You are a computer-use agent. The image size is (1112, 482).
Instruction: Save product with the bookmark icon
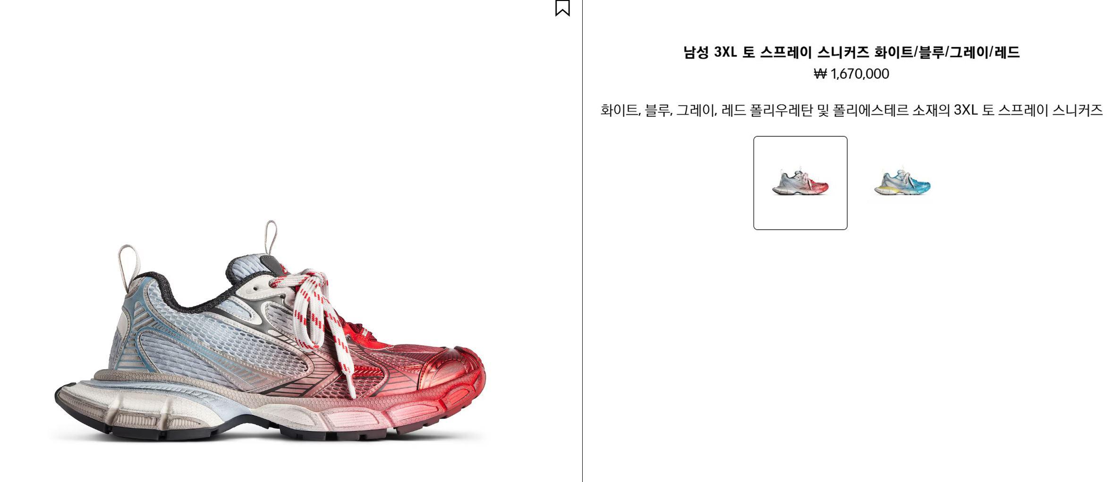pos(562,8)
